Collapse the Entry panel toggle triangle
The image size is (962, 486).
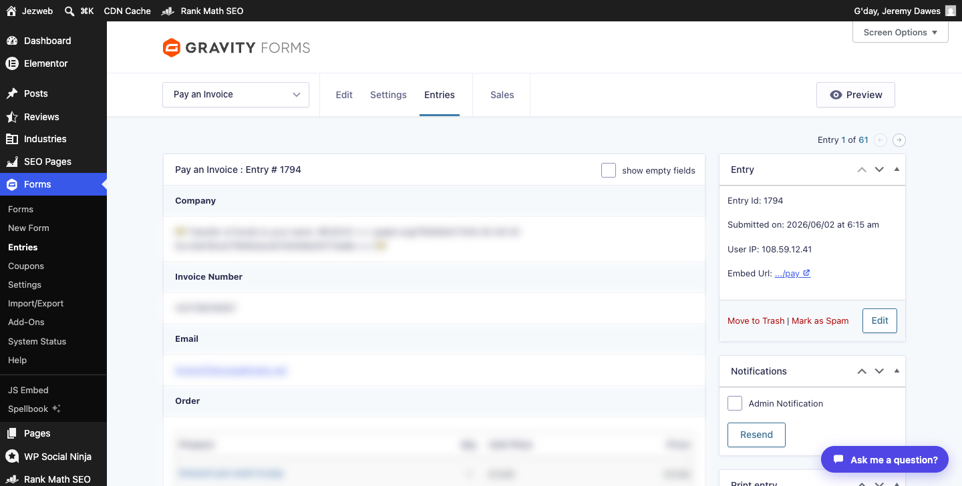897,170
